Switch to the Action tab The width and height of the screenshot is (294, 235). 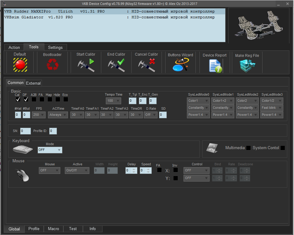pos(14,48)
